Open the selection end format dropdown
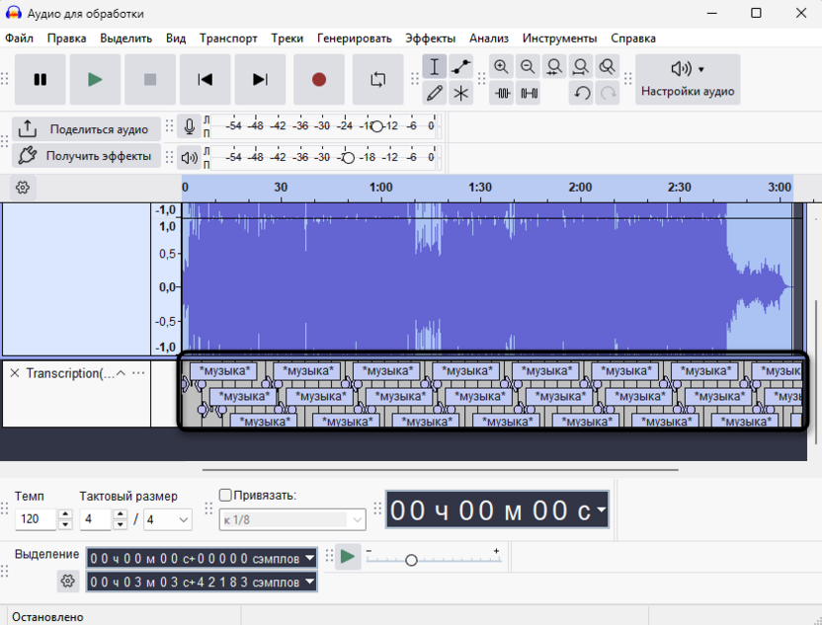Screen dimensions: 822x625 [310, 582]
